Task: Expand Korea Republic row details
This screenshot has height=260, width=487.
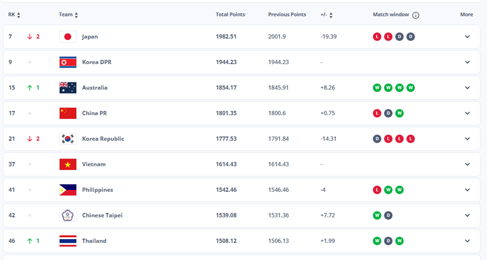Action: pyautogui.click(x=467, y=139)
